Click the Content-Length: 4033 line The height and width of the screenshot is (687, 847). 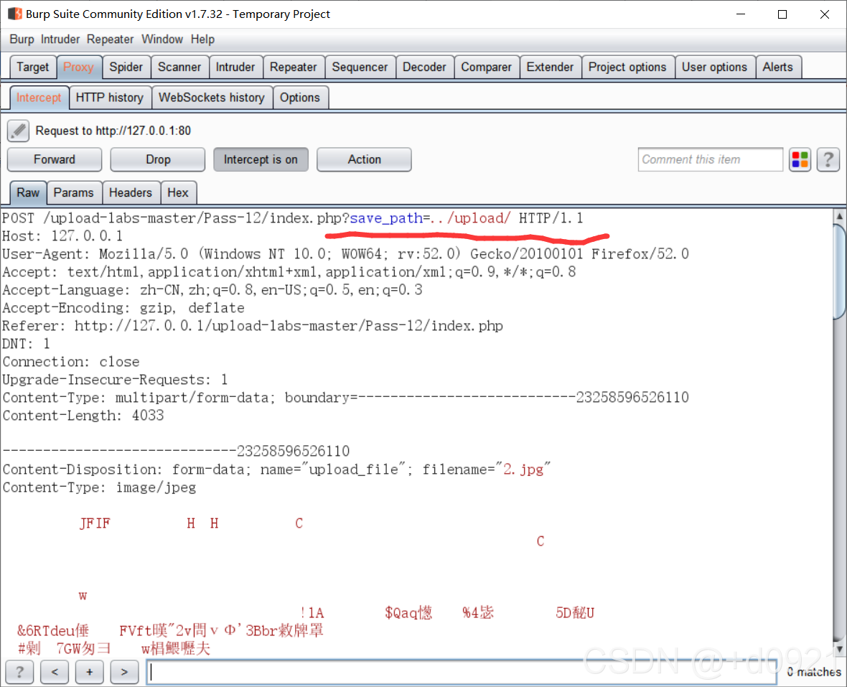83,416
